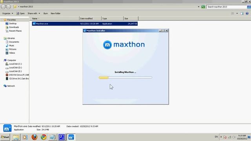
Task: Sort by Name column header
Action: [54, 18]
